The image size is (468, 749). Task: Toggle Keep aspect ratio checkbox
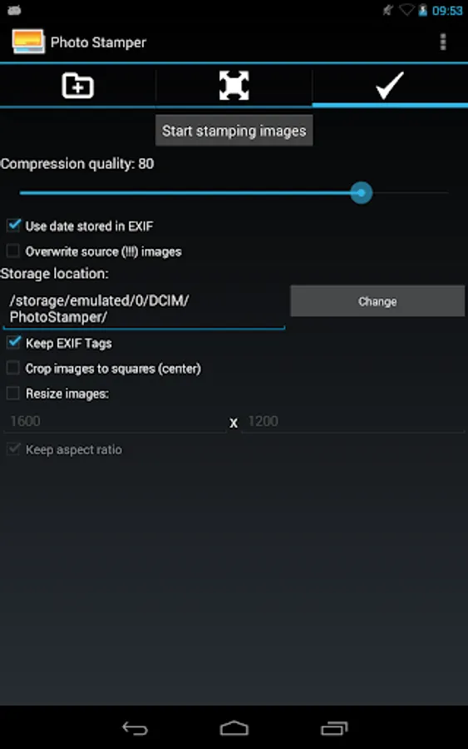click(x=13, y=449)
